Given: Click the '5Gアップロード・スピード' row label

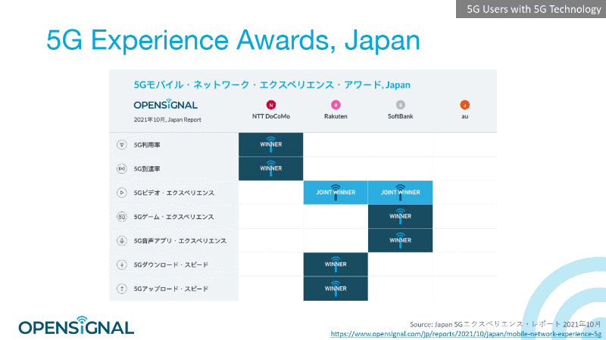Looking at the screenshot, I should (x=171, y=289).
